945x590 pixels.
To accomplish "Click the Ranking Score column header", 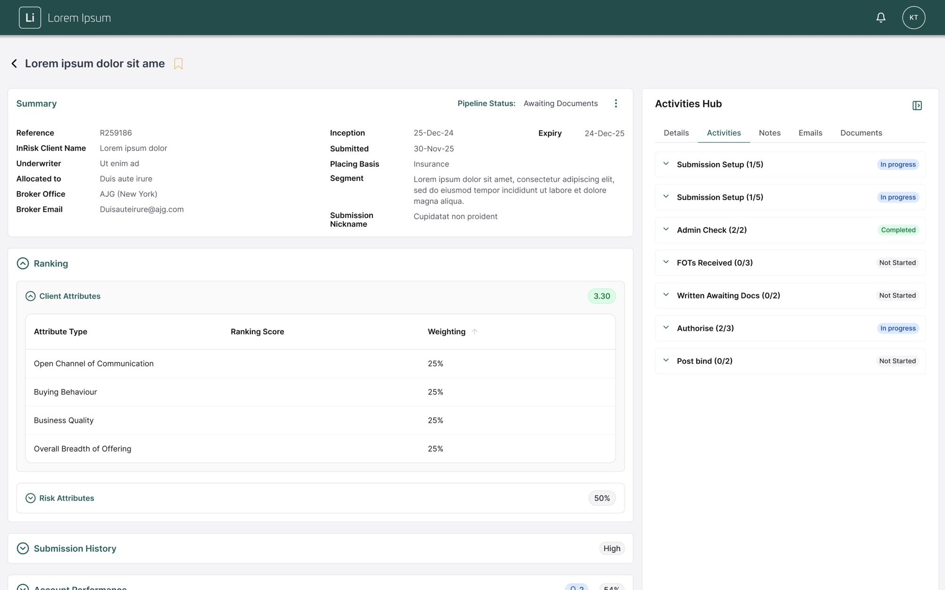I will [257, 331].
